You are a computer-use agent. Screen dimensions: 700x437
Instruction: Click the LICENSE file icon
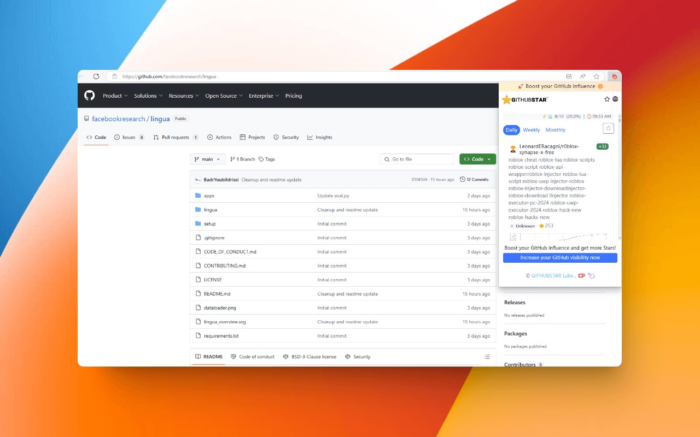(199, 280)
